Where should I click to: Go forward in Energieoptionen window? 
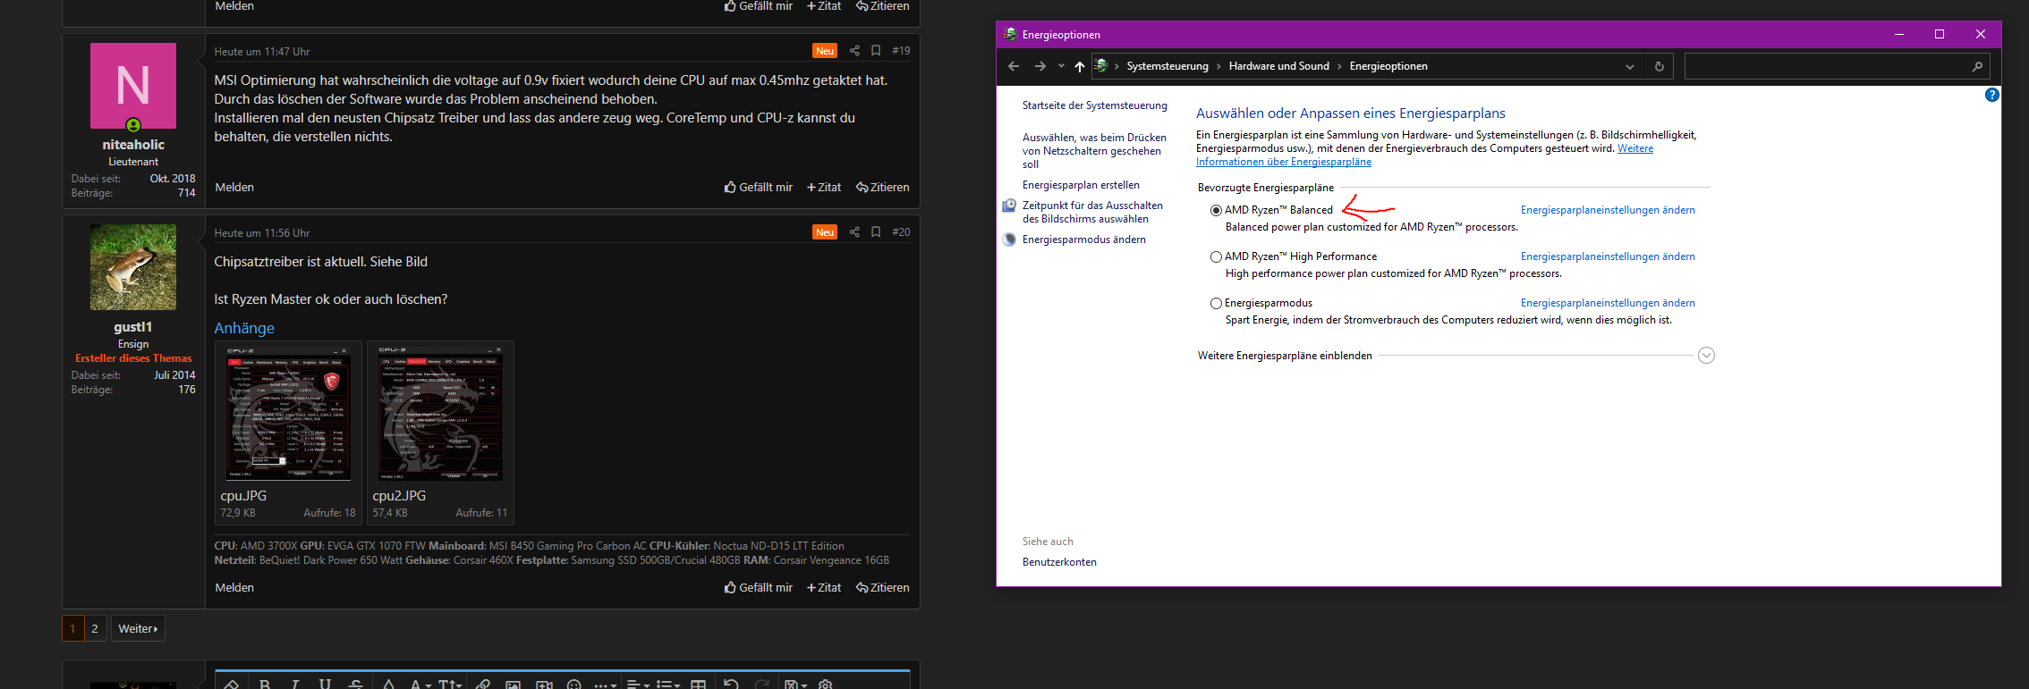click(1040, 66)
